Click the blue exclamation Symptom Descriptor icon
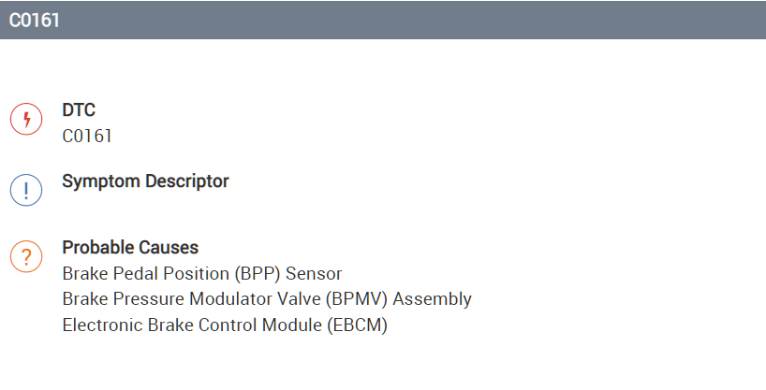Screen dimensions: 766x390 [x=26, y=189]
